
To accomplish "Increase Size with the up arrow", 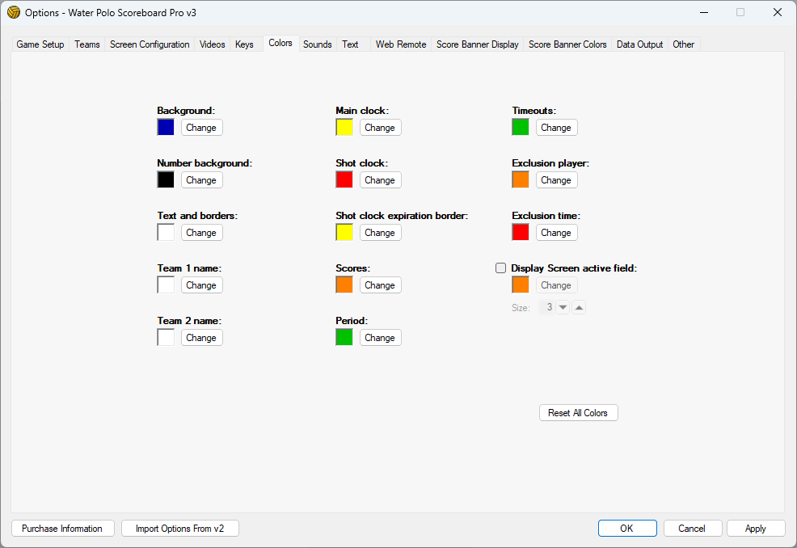I will click(579, 307).
